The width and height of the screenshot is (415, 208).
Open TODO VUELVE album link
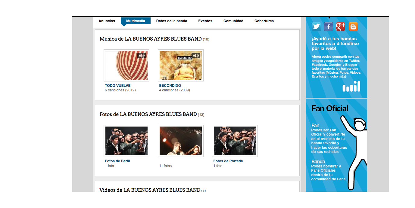(118, 86)
